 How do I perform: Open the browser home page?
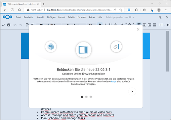pyautogui.click(x=19, y=10)
